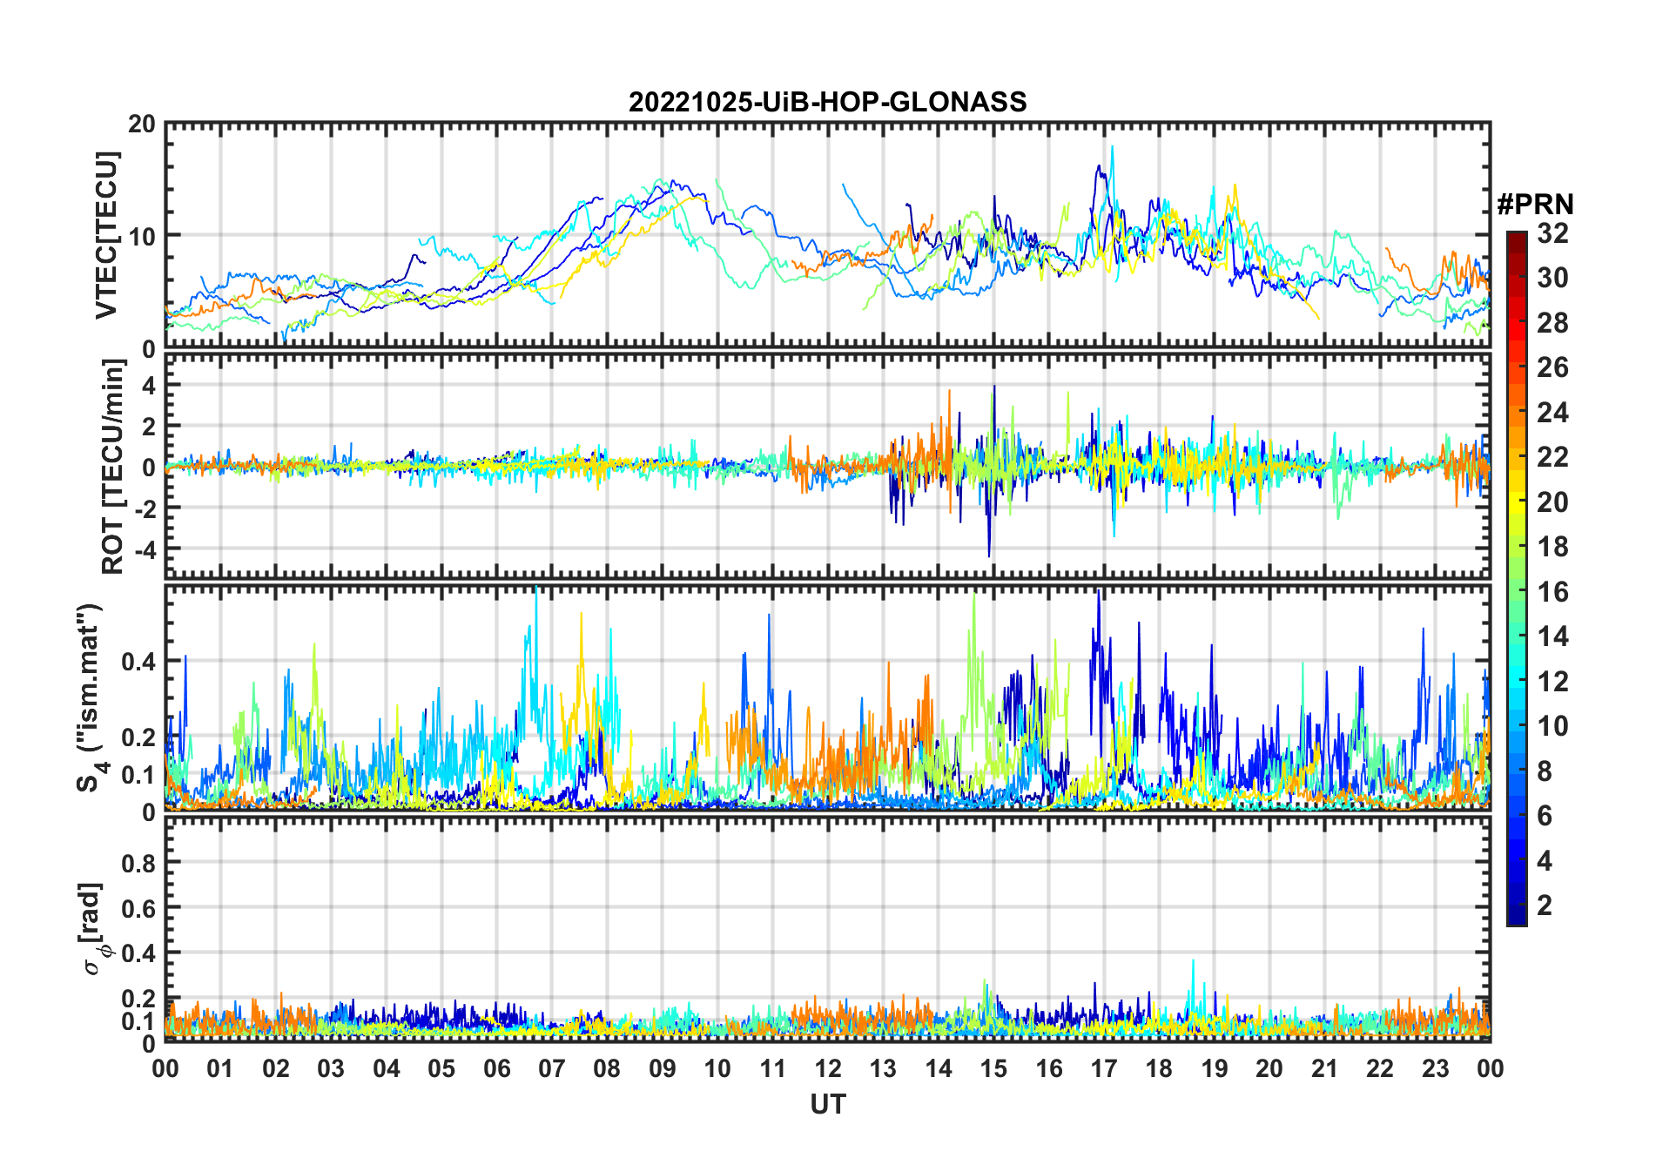Click the x-axis hour tick "03"
Screen dimensions: 1656x1158
click(x=331, y=1068)
